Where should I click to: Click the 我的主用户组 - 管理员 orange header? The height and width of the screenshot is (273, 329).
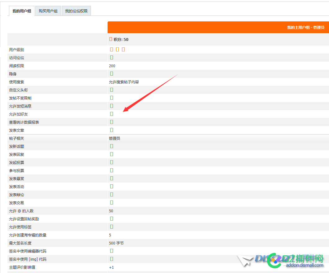click(305, 28)
